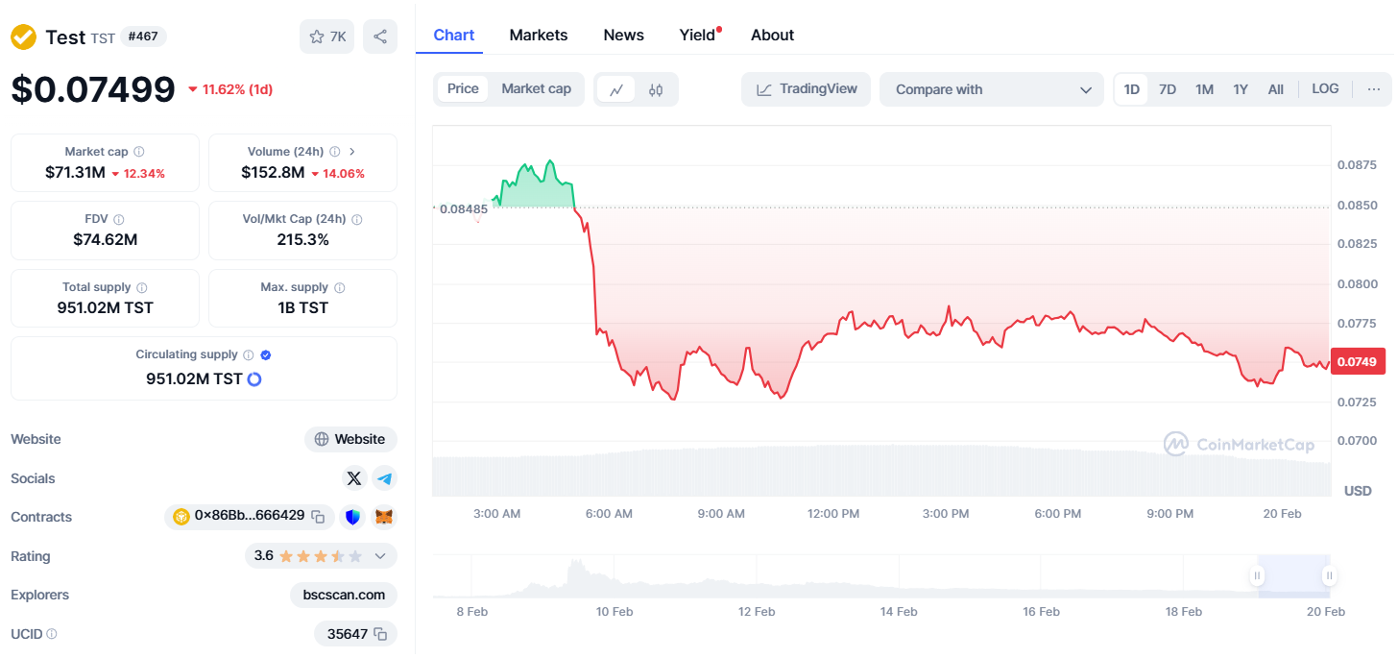Open the X (Twitter) social link
The height and width of the screenshot is (658, 1398).
pos(354,478)
